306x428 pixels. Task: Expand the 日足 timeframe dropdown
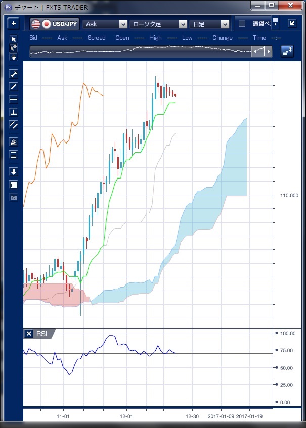[225, 24]
